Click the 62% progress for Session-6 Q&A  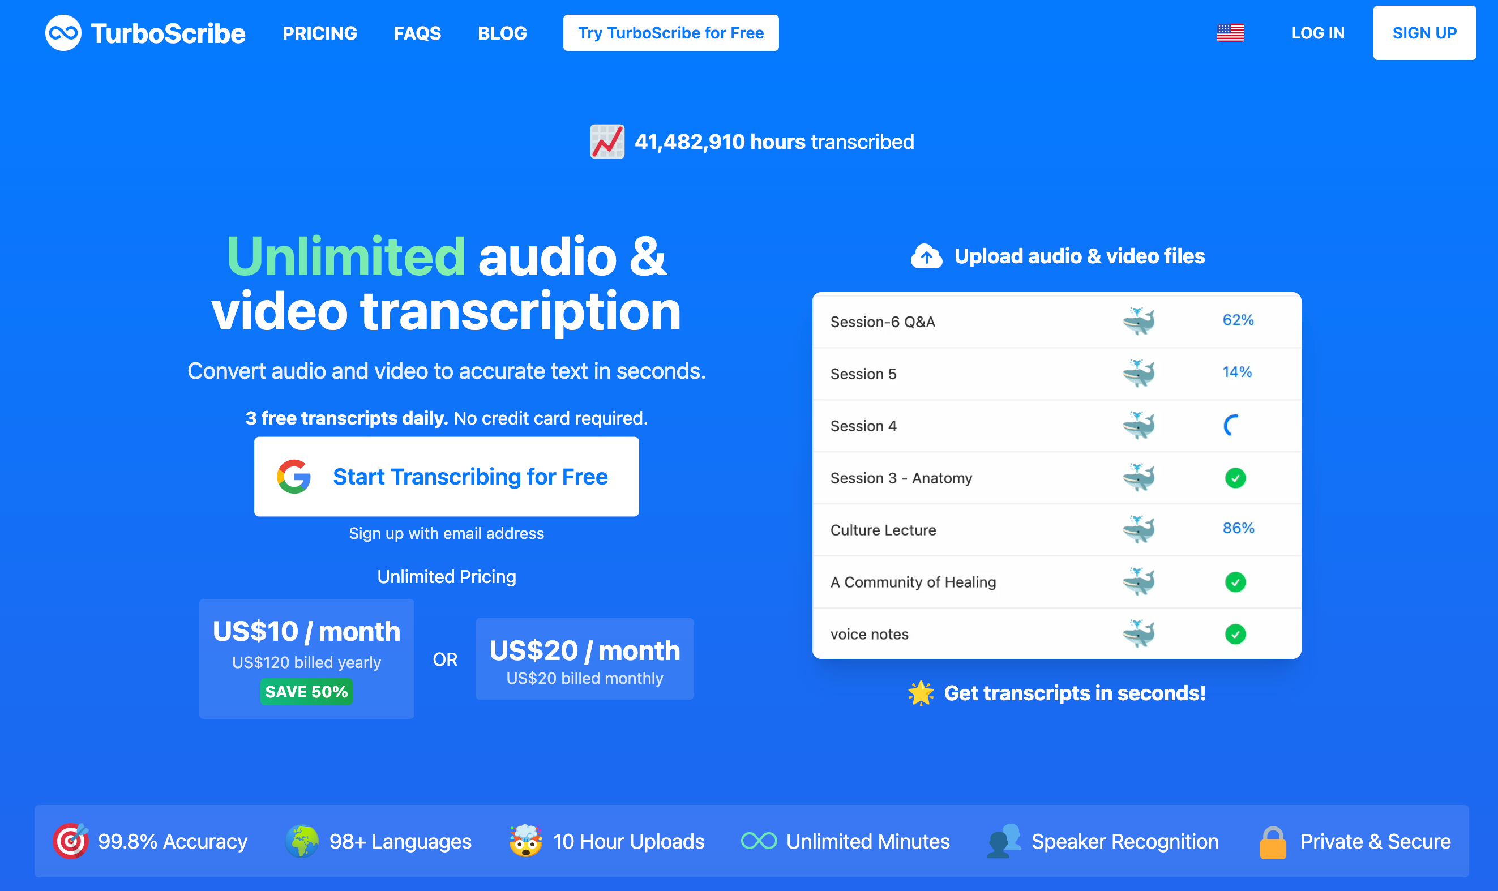tap(1238, 320)
